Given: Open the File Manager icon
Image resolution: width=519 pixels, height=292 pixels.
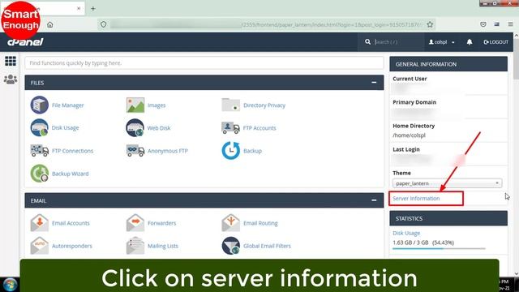Looking at the screenshot, I should 40,105.
